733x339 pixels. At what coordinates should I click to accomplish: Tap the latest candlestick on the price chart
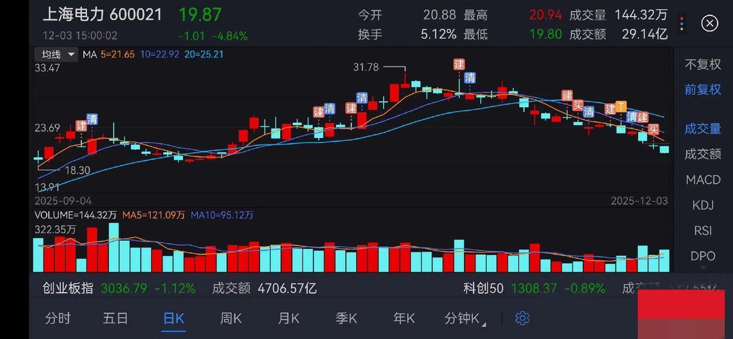point(664,150)
